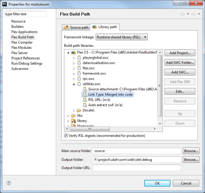Open the Resource properties page
Screen dimensions: 205x193
coord(18,21)
